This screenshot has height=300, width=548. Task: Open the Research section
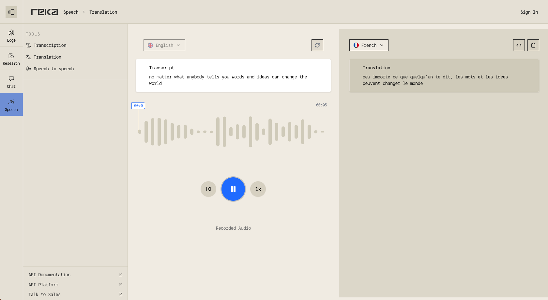11,59
